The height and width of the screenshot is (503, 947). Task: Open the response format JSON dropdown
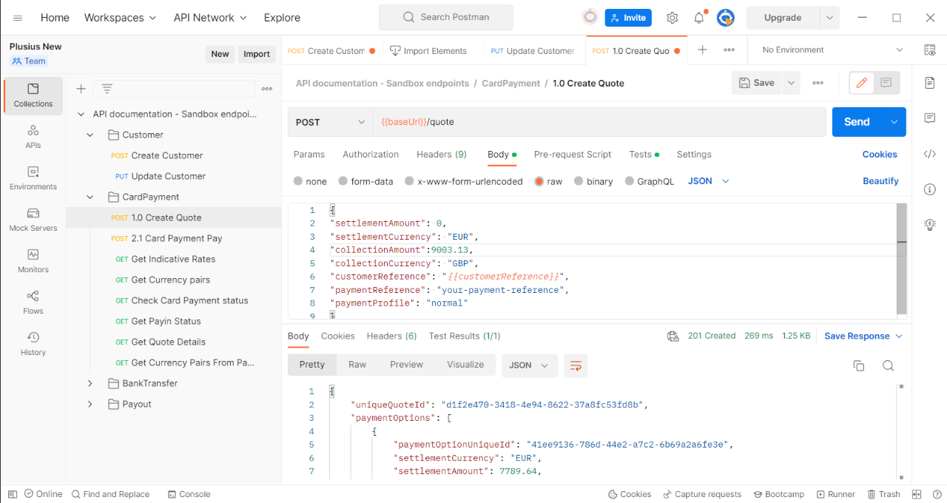tap(530, 365)
